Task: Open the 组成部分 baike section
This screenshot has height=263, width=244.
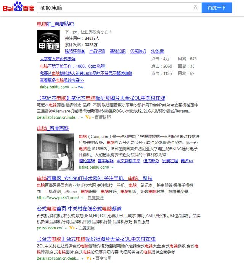Action: [x=151, y=161]
